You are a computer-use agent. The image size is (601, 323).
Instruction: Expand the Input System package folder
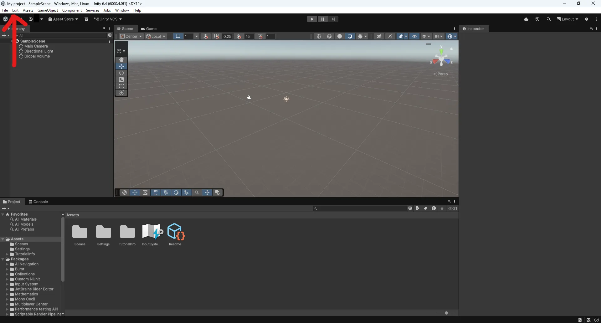(7, 284)
